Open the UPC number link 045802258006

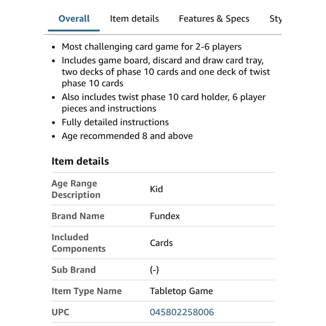pyautogui.click(x=182, y=312)
